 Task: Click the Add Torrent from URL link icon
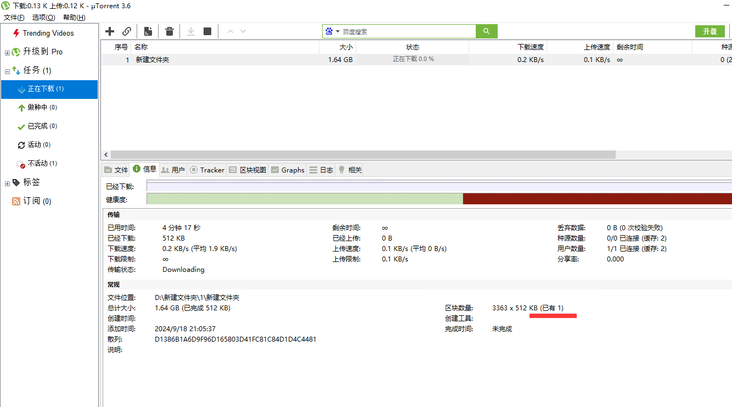click(127, 31)
